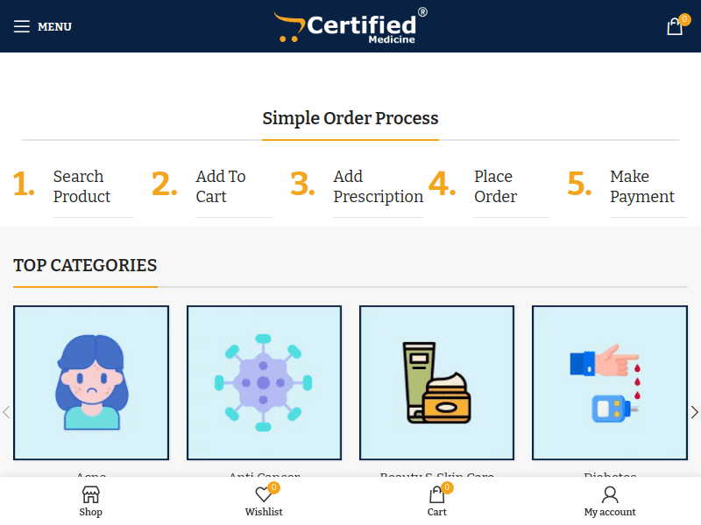701x525 pixels.
Task: Open the hamburger menu icon
Action: (x=22, y=26)
